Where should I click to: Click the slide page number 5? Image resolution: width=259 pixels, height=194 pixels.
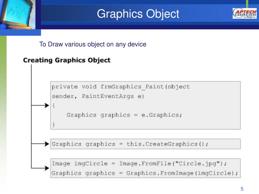coord(242,189)
